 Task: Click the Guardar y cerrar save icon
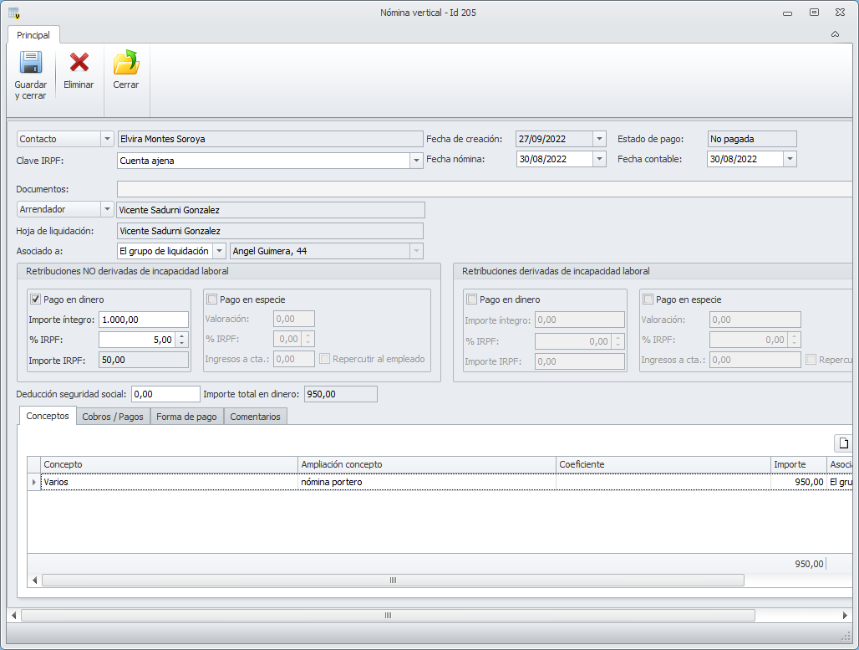click(31, 64)
